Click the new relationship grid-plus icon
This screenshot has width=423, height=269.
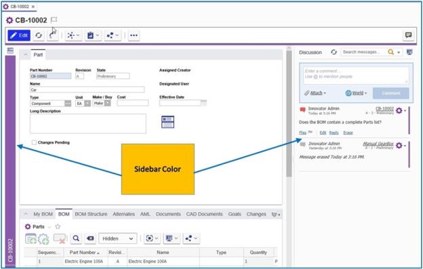(31, 239)
